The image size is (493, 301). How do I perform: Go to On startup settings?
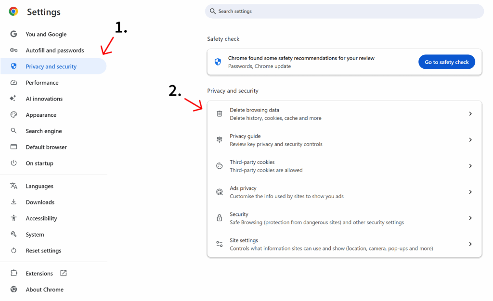click(39, 163)
